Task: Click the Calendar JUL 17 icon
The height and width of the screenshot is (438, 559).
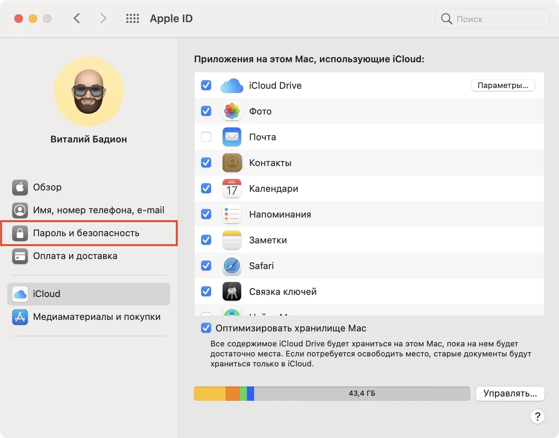Action: [x=232, y=189]
